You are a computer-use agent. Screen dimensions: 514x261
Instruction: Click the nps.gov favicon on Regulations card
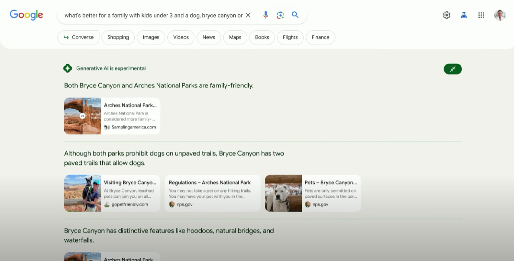(x=172, y=204)
